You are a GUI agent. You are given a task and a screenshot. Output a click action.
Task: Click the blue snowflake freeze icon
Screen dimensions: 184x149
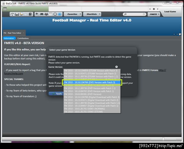[60, 14]
